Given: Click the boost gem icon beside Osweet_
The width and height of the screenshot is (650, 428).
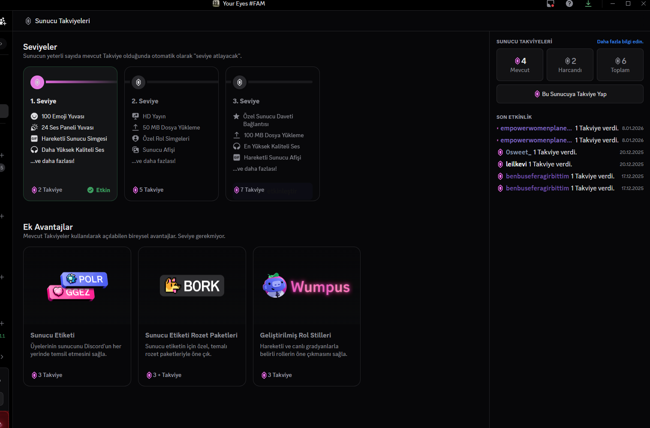Looking at the screenshot, I should (x=500, y=152).
